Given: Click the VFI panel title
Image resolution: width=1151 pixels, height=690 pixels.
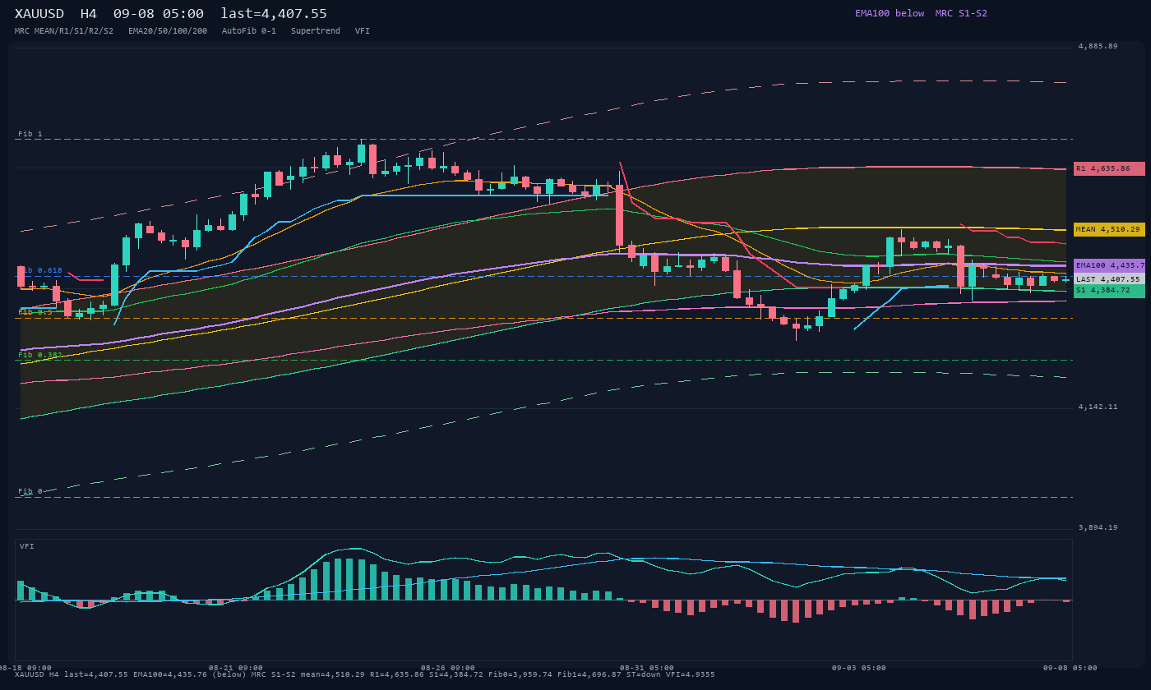Looking at the screenshot, I should tap(27, 546).
